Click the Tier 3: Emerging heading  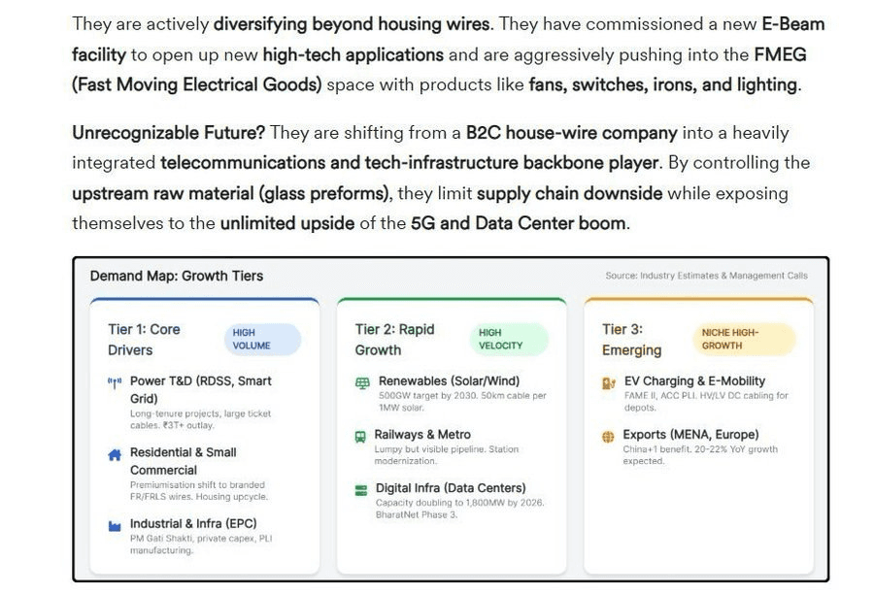(631, 340)
